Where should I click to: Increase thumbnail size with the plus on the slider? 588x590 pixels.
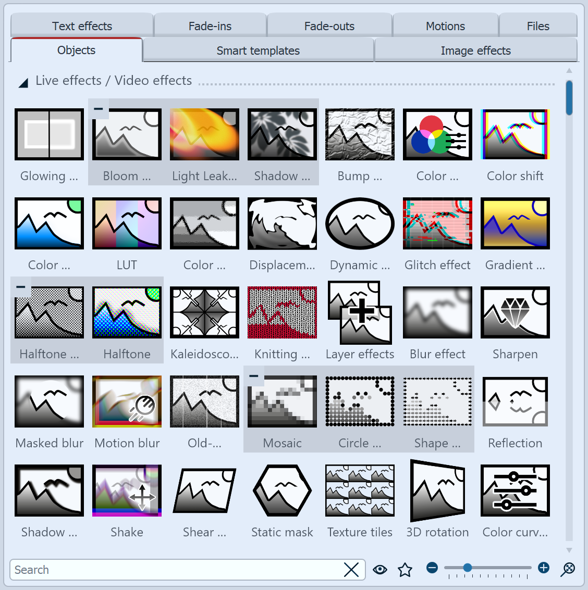click(x=543, y=568)
